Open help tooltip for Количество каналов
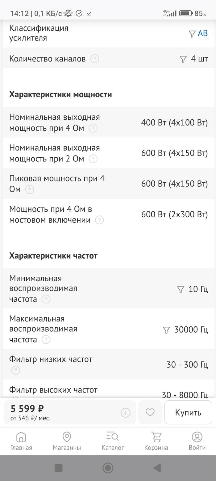The width and height of the screenshot is (216, 481). 95,59
